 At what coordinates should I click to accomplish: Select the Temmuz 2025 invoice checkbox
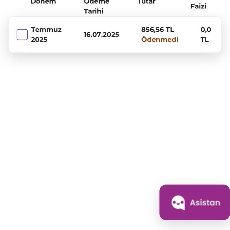(x=22, y=35)
